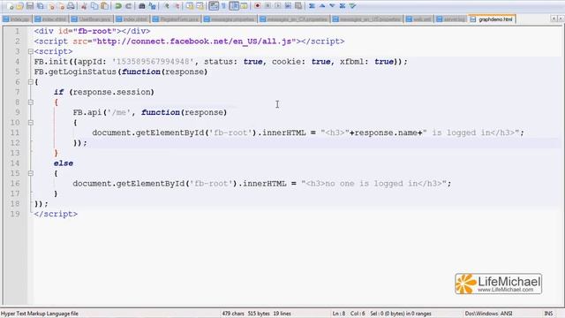565x318 pixels.
Task: Switch to the web.xml tab
Action: (x=418, y=19)
